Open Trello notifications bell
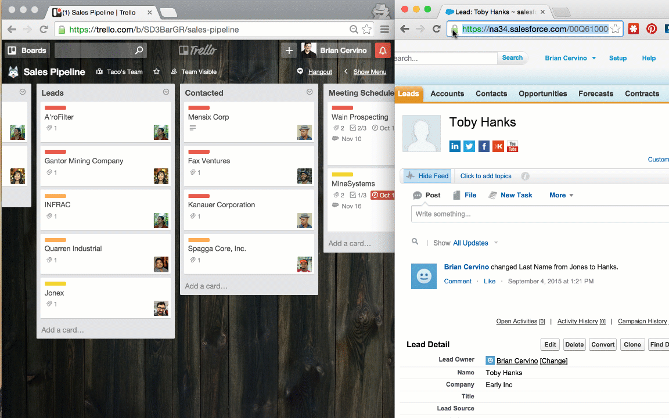This screenshot has width=669, height=418. click(383, 51)
